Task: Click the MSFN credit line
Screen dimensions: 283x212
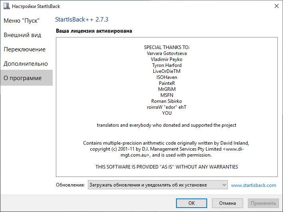Action: 167,95
